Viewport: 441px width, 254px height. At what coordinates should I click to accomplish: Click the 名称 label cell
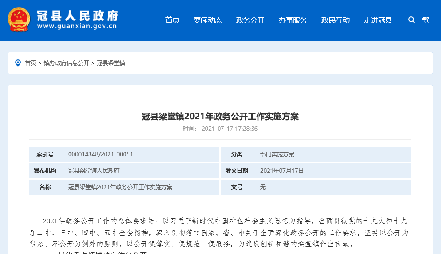coord(45,187)
